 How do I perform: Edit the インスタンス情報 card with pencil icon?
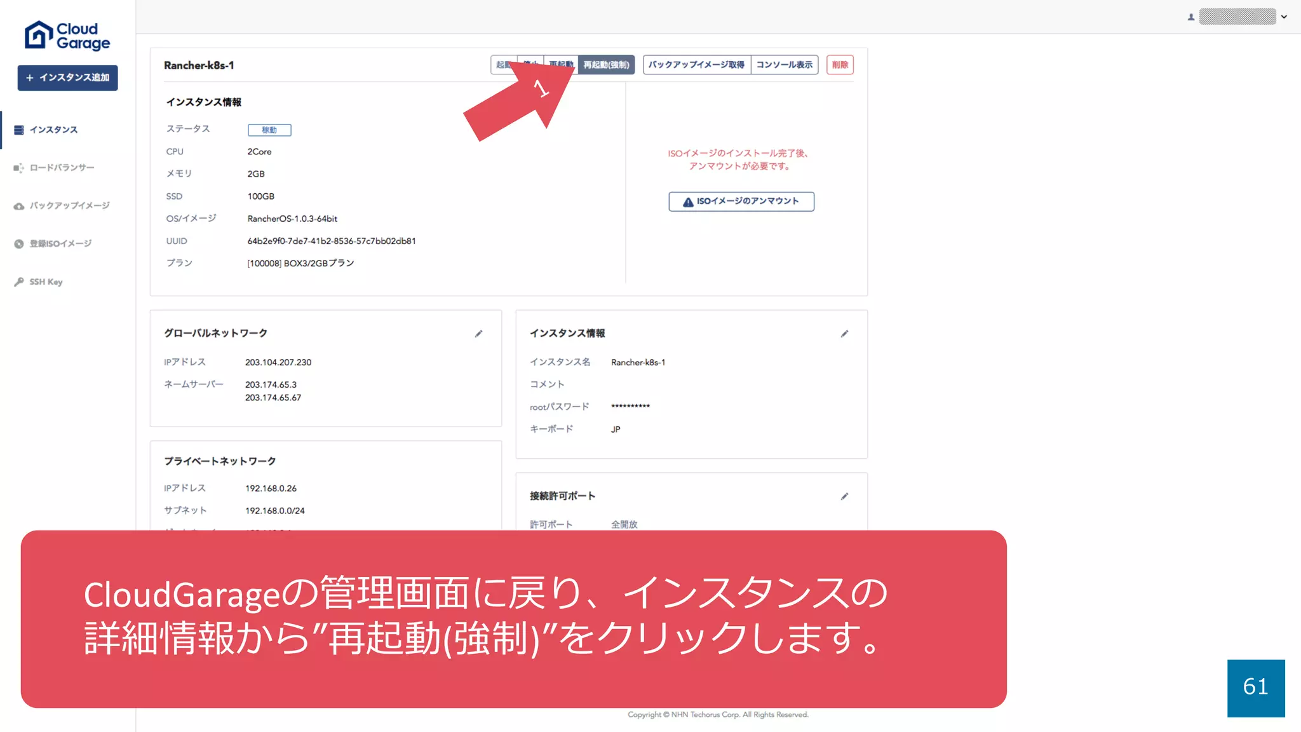pyautogui.click(x=845, y=334)
